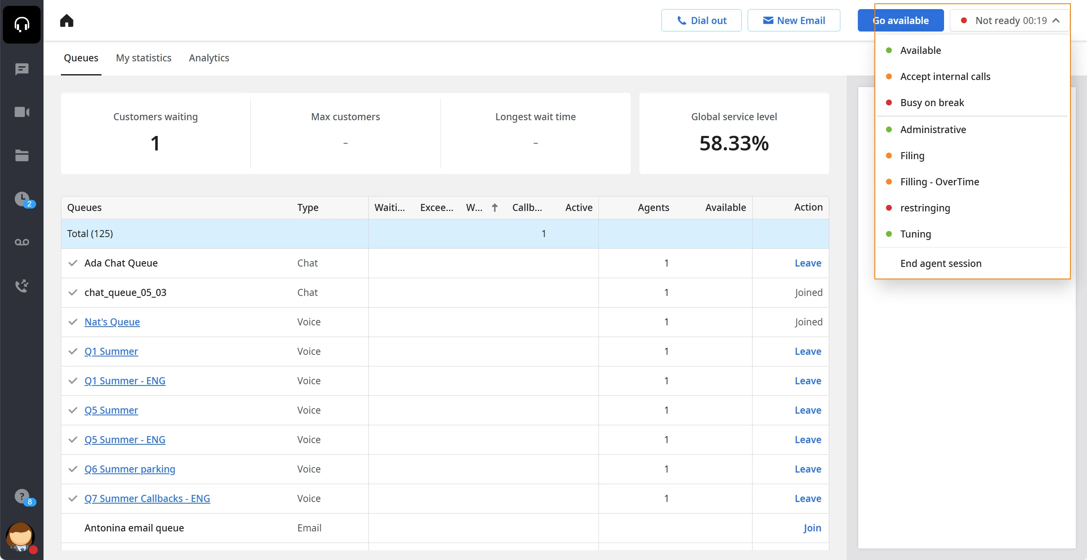Sort by the W... column arrow
The image size is (1087, 560).
(x=494, y=207)
